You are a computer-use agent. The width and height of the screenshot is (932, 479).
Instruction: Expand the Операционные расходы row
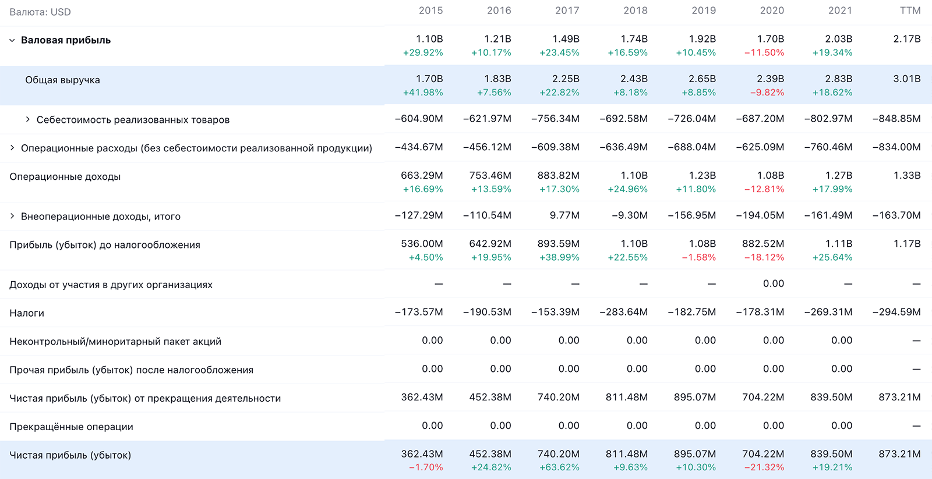tap(12, 148)
